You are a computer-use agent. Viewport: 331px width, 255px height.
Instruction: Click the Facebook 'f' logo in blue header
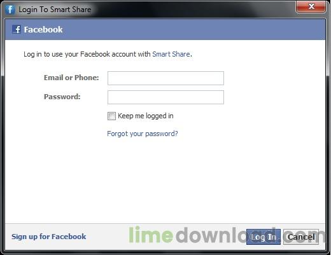point(17,29)
